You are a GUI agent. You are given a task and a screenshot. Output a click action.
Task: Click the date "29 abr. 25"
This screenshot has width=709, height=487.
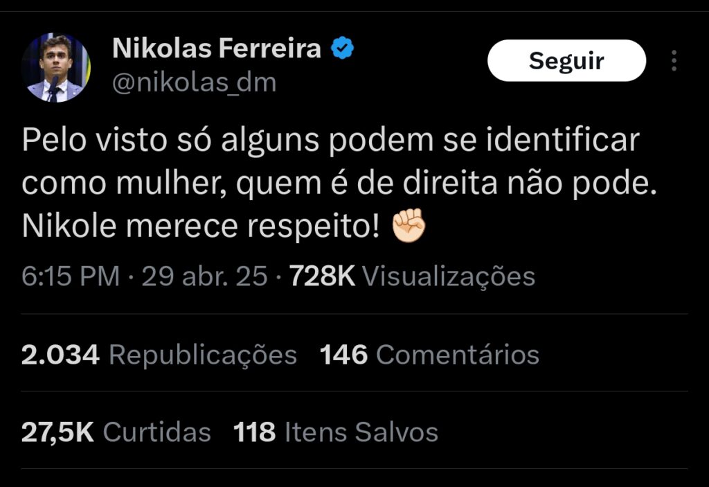pyautogui.click(x=204, y=276)
